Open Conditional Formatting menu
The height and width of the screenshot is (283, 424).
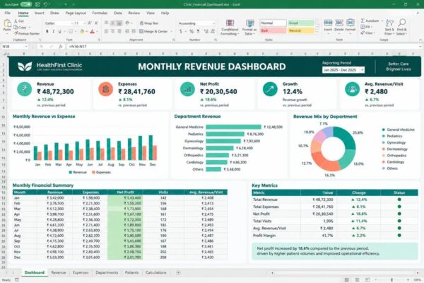[x=230, y=28]
